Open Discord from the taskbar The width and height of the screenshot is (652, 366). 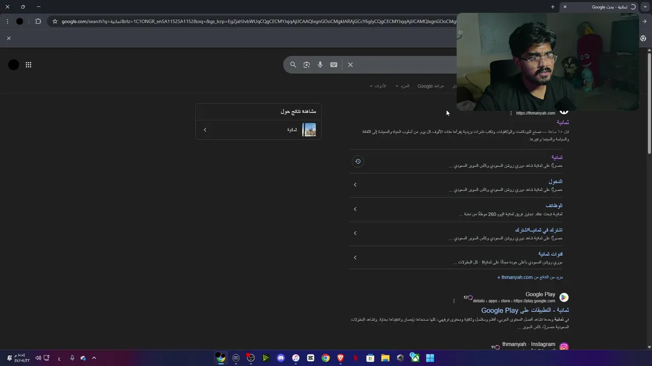[281, 358]
